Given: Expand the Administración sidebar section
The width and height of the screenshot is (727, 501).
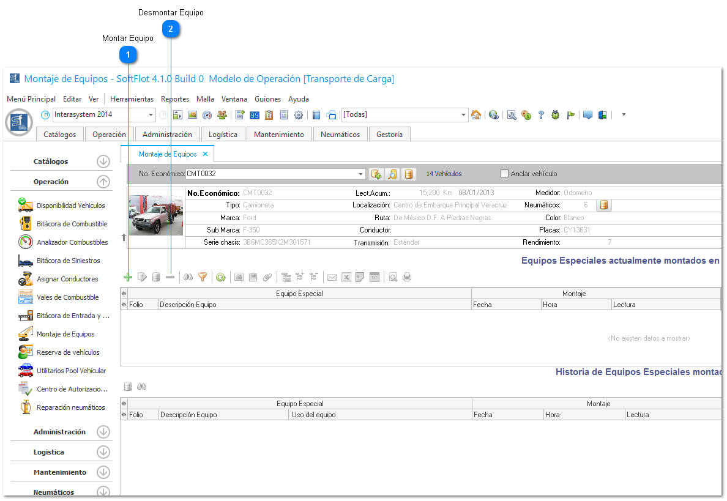Looking at the screenshot, I should click(103, 432).
